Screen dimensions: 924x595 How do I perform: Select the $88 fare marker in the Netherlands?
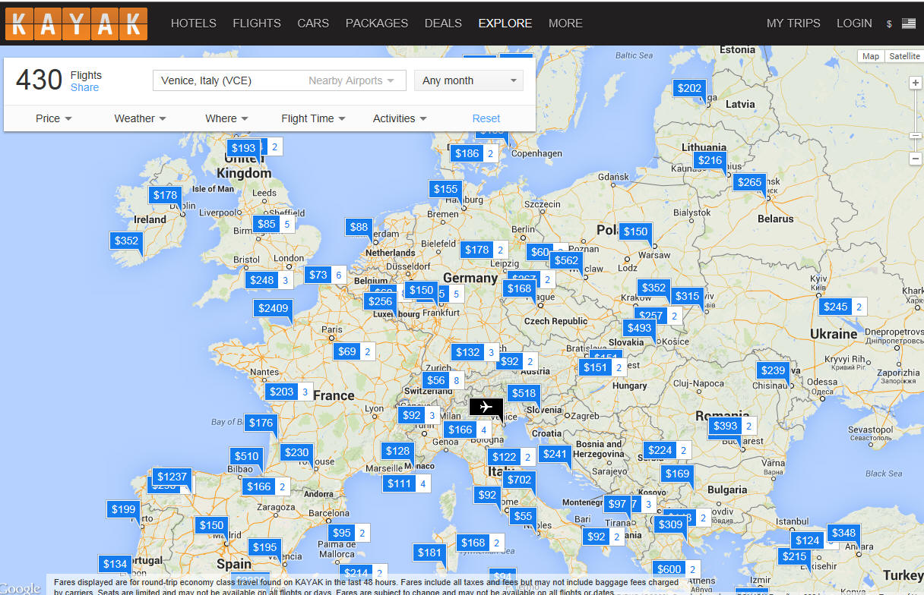359,227
